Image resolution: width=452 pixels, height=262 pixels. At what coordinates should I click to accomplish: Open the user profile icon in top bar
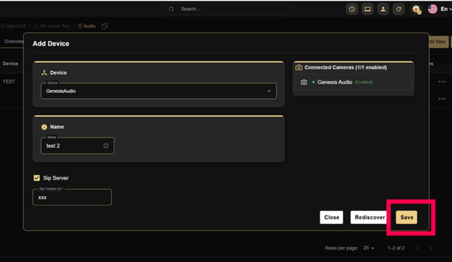pyautogui.click(x=383, y=9)
